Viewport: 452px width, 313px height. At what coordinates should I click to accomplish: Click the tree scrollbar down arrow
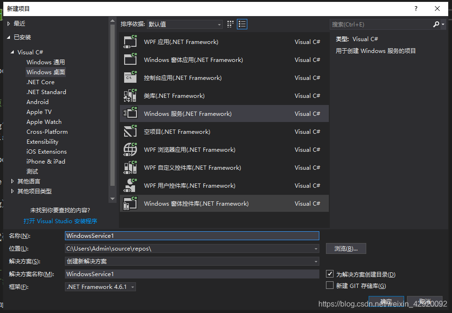(x=112, y=199)
